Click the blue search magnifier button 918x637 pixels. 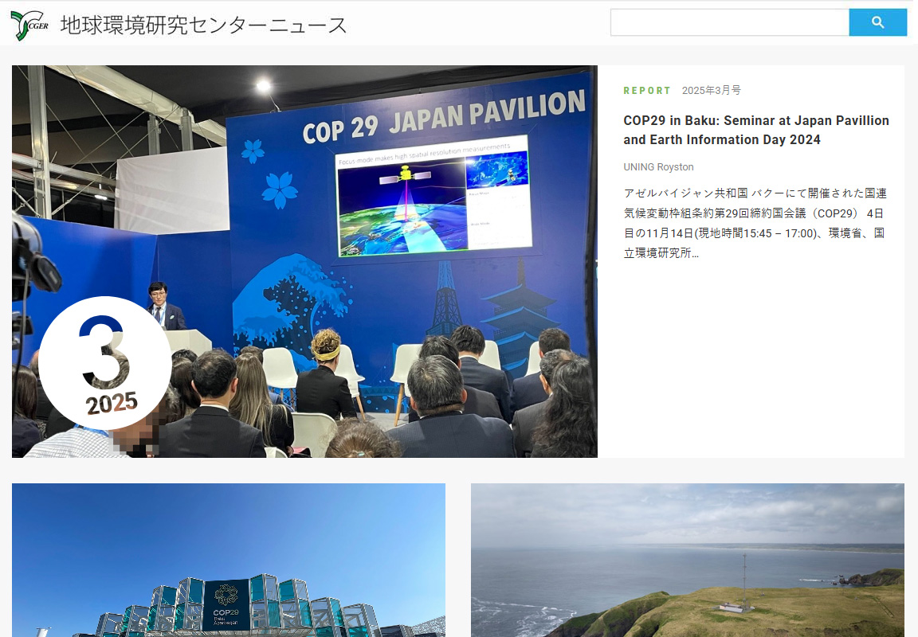click(877, 22)
